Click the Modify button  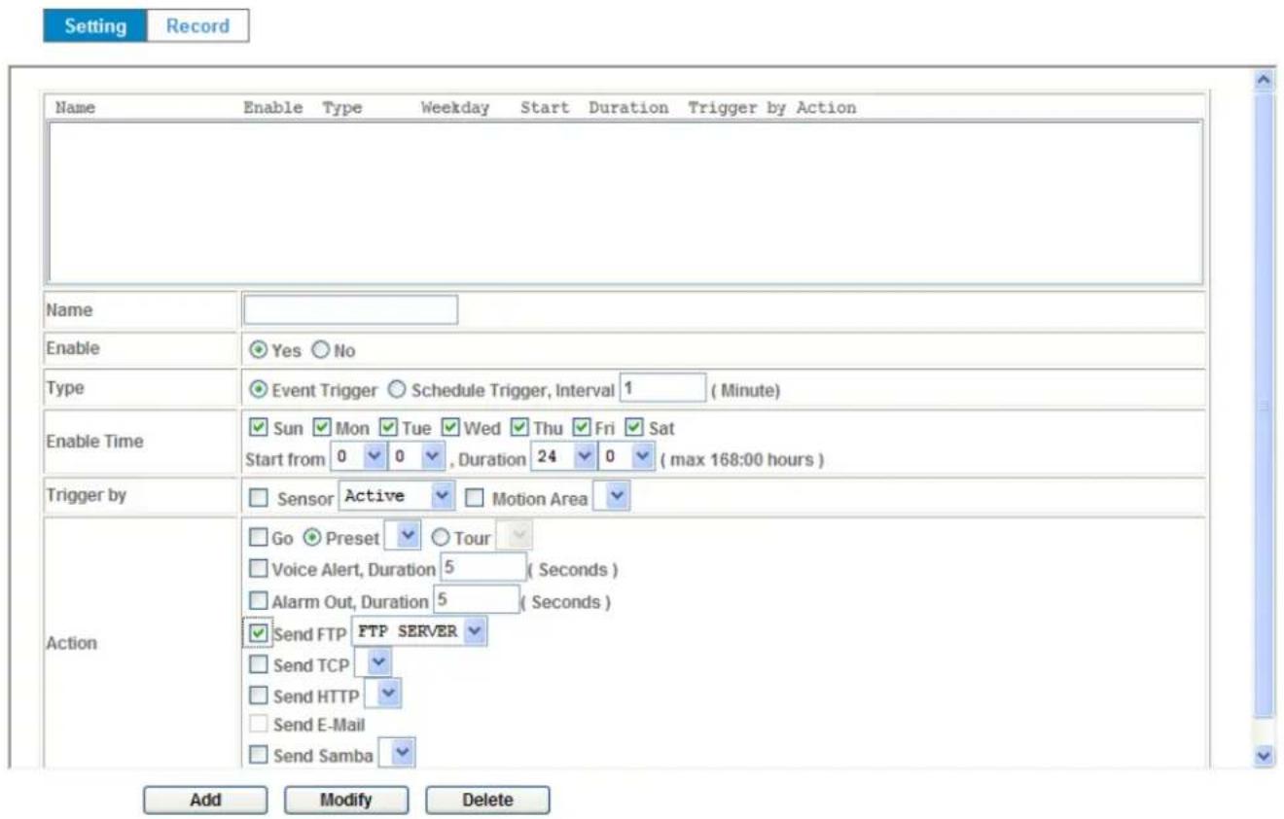click(346, 801)
